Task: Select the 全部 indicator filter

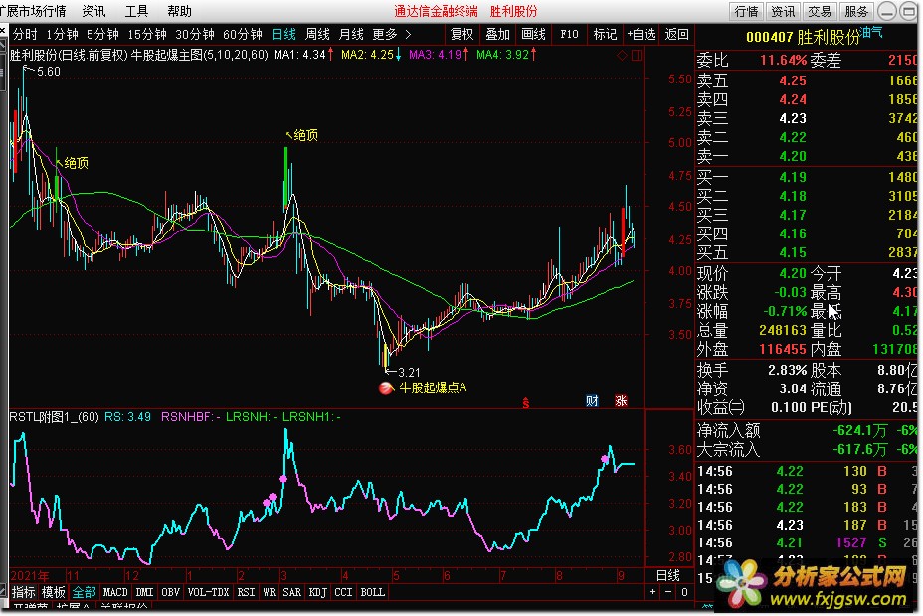Action: tap(85, 592)
